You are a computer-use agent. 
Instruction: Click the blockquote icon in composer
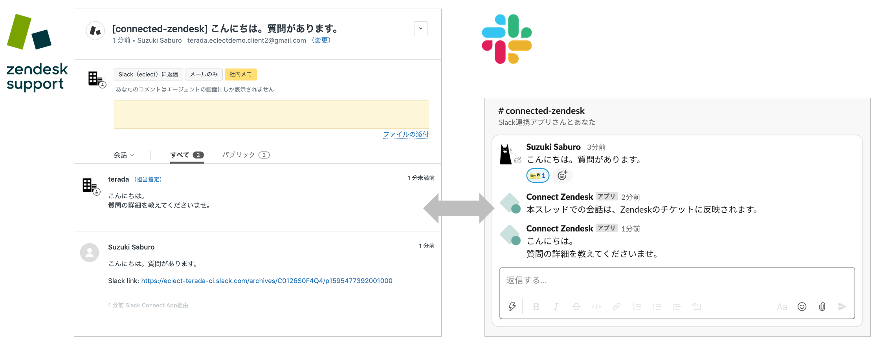click(x=677, y=307)
